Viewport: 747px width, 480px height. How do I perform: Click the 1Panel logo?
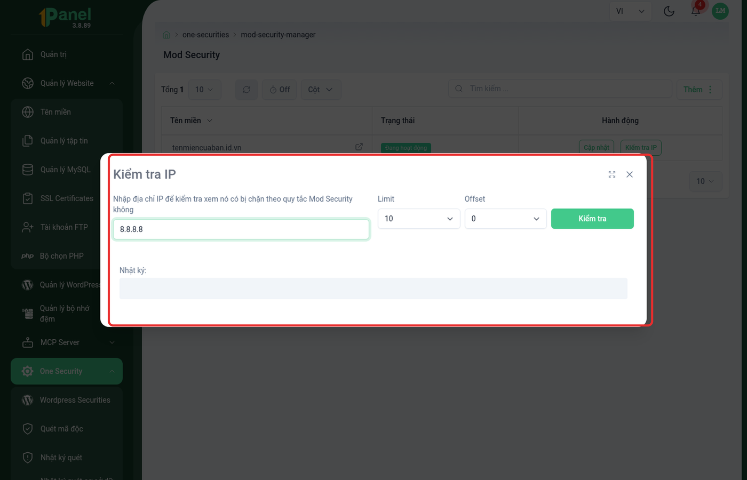tap(65, 17)
